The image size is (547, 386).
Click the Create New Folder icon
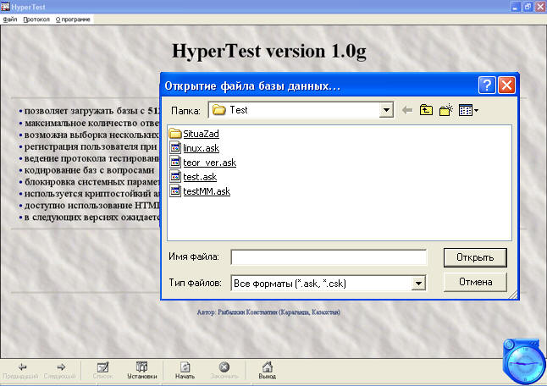click(x=446, y=110)
